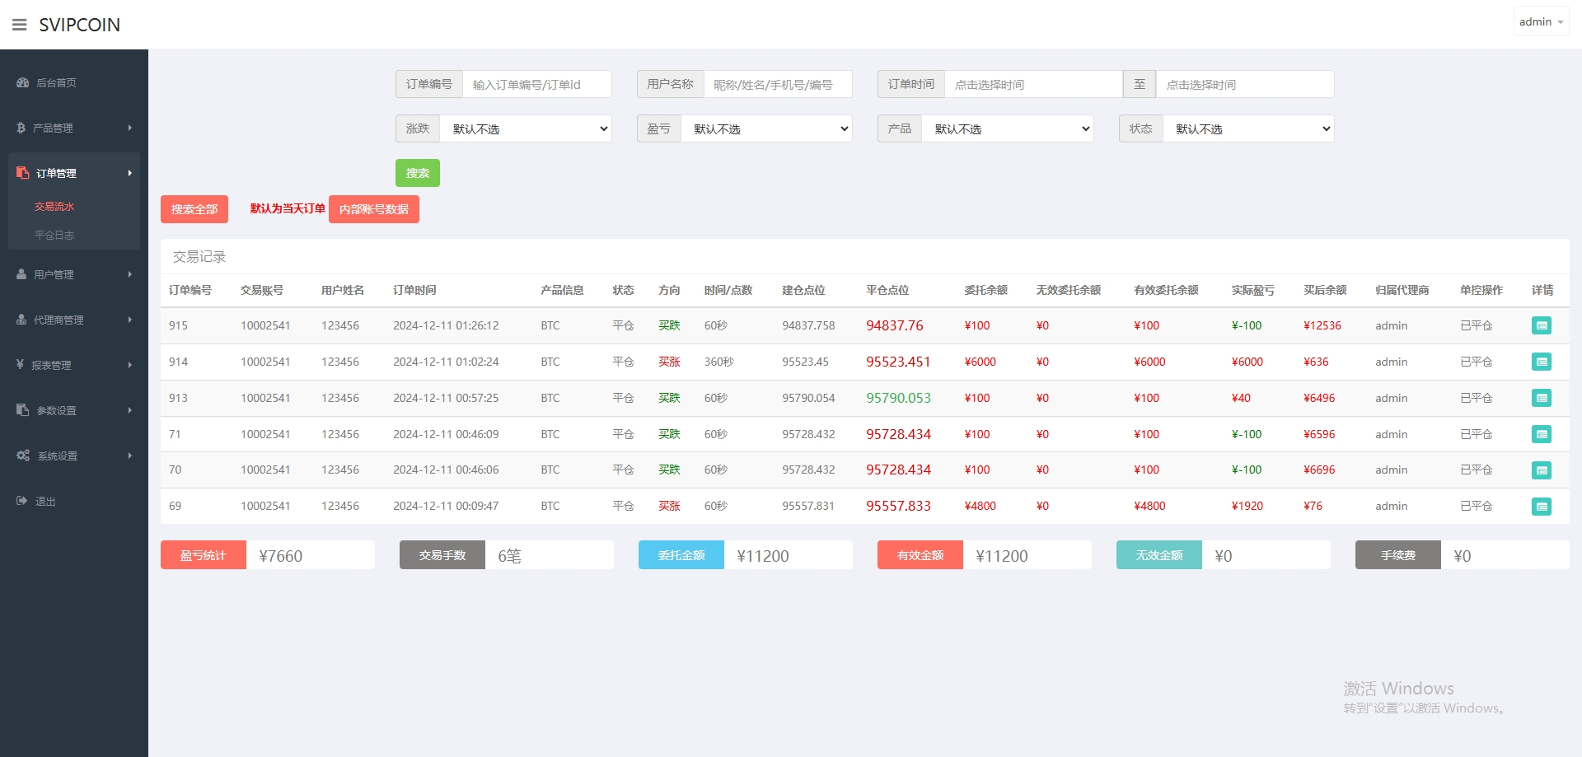Open the order end time picker
Screen dimensions: 1582x757
(x=1245, y=84)
